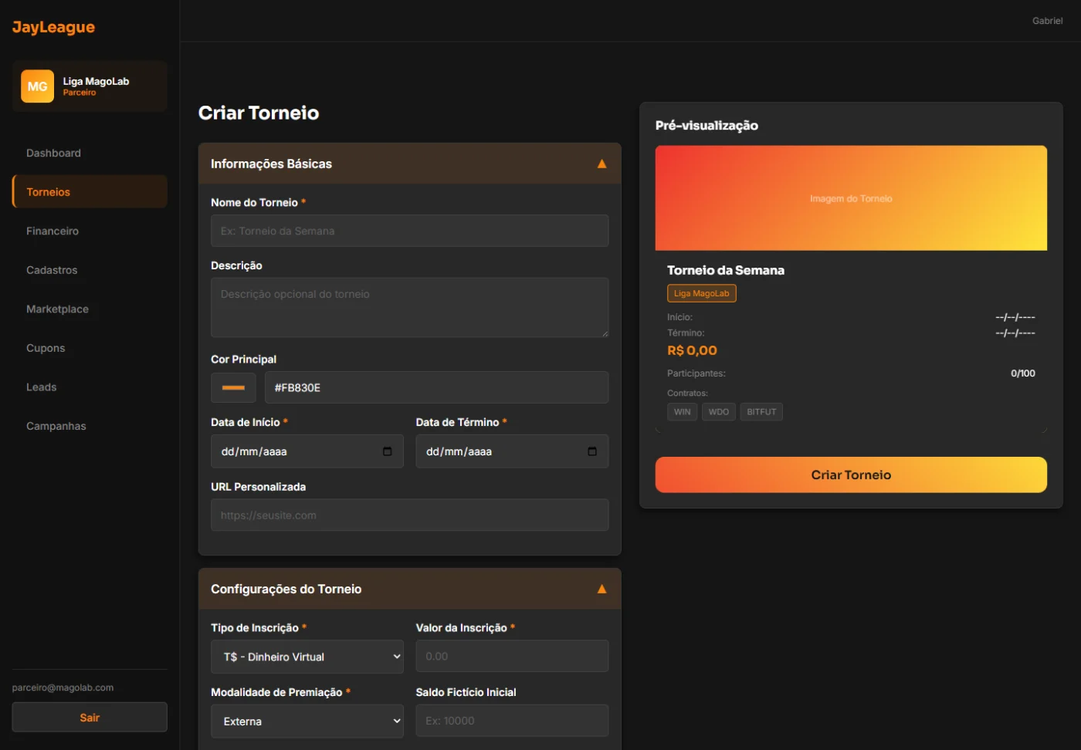The height and width of the screenshot is (750, 1081).
Task: Click the Data de Término date field
Action: click(512, 451)
